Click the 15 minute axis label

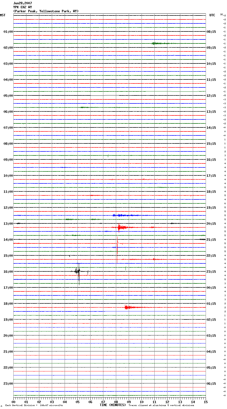point(206,402)
